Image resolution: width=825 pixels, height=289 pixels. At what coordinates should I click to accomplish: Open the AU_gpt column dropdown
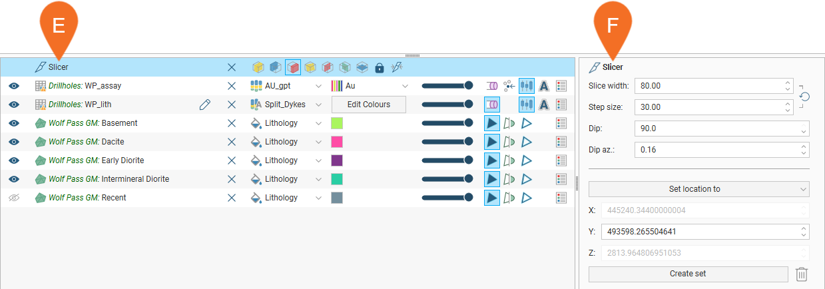coord(318,86)
